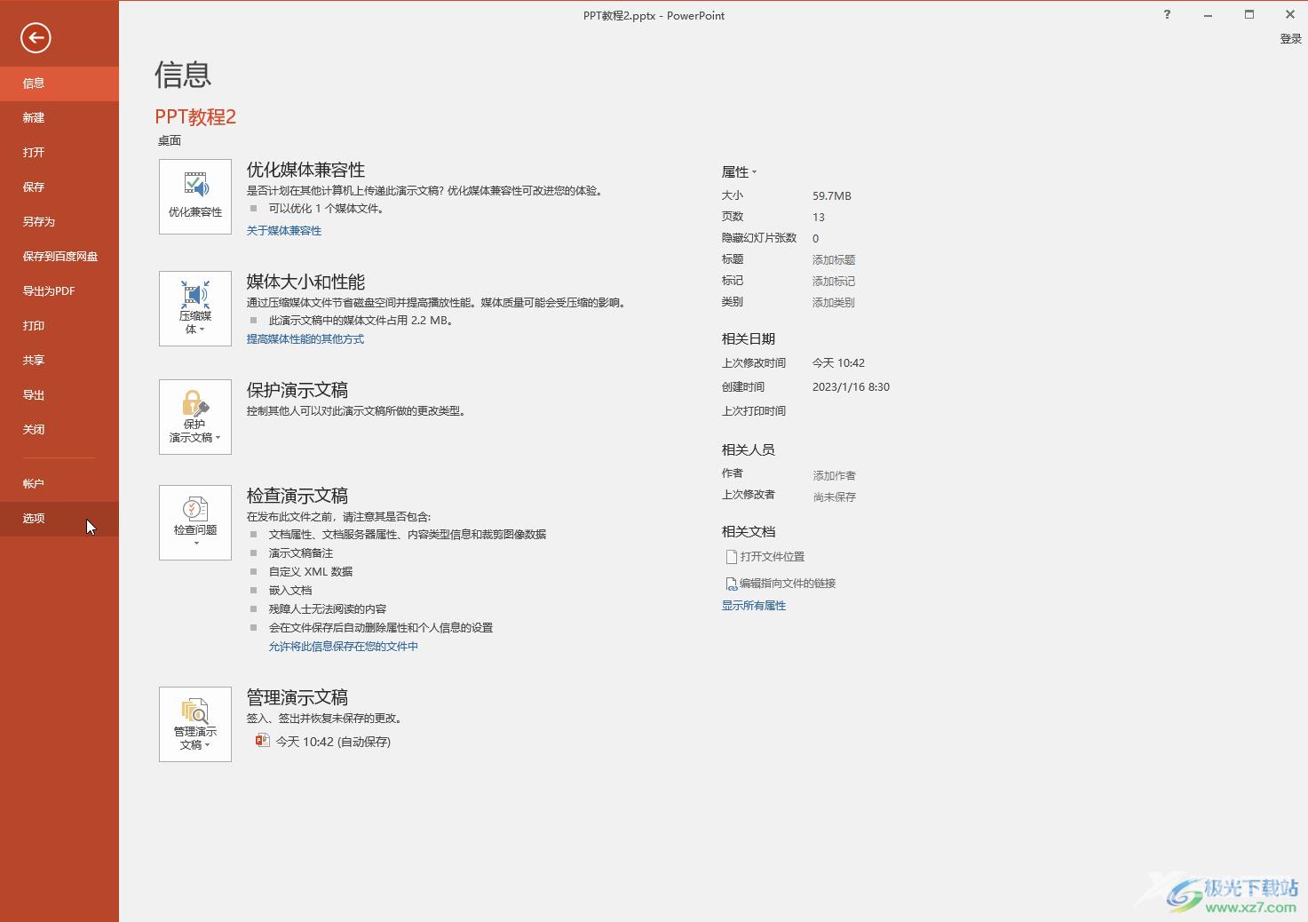Select 新建 in the backstage menu
1308x922 pixels.
[x=59, y=118]
